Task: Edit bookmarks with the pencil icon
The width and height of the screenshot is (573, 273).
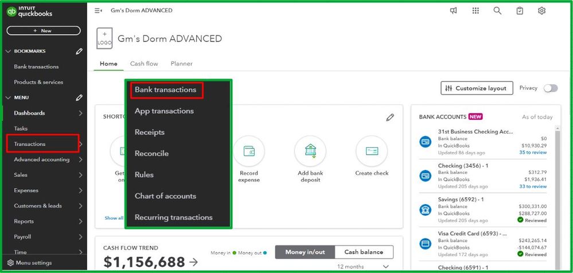Action: tap(79, 52)
